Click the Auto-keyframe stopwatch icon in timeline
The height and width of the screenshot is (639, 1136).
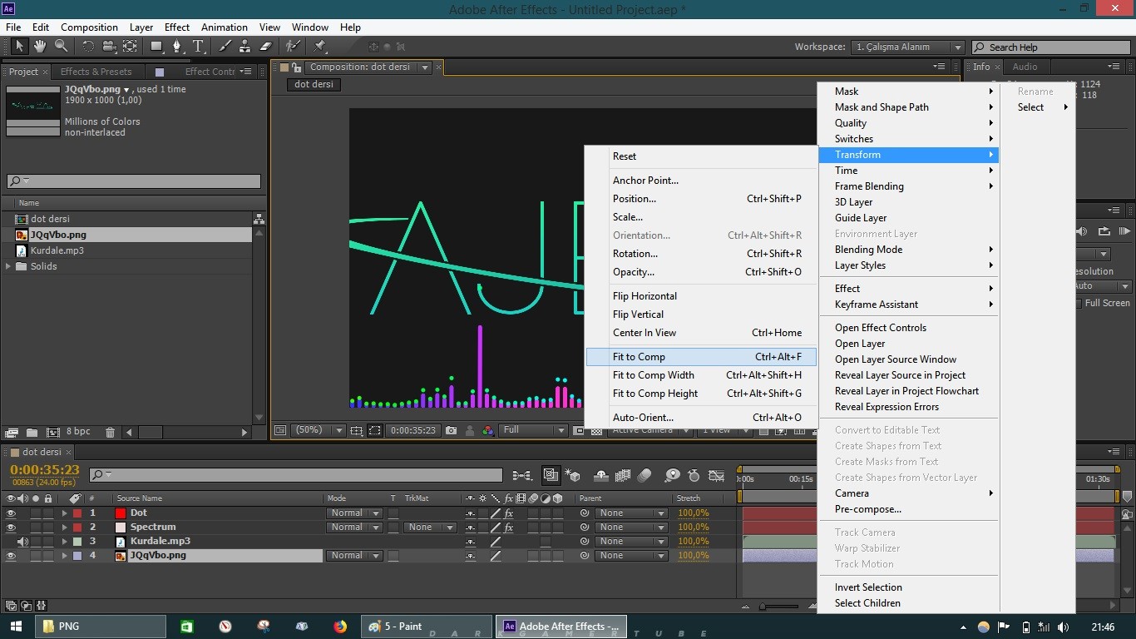(694, 475)
